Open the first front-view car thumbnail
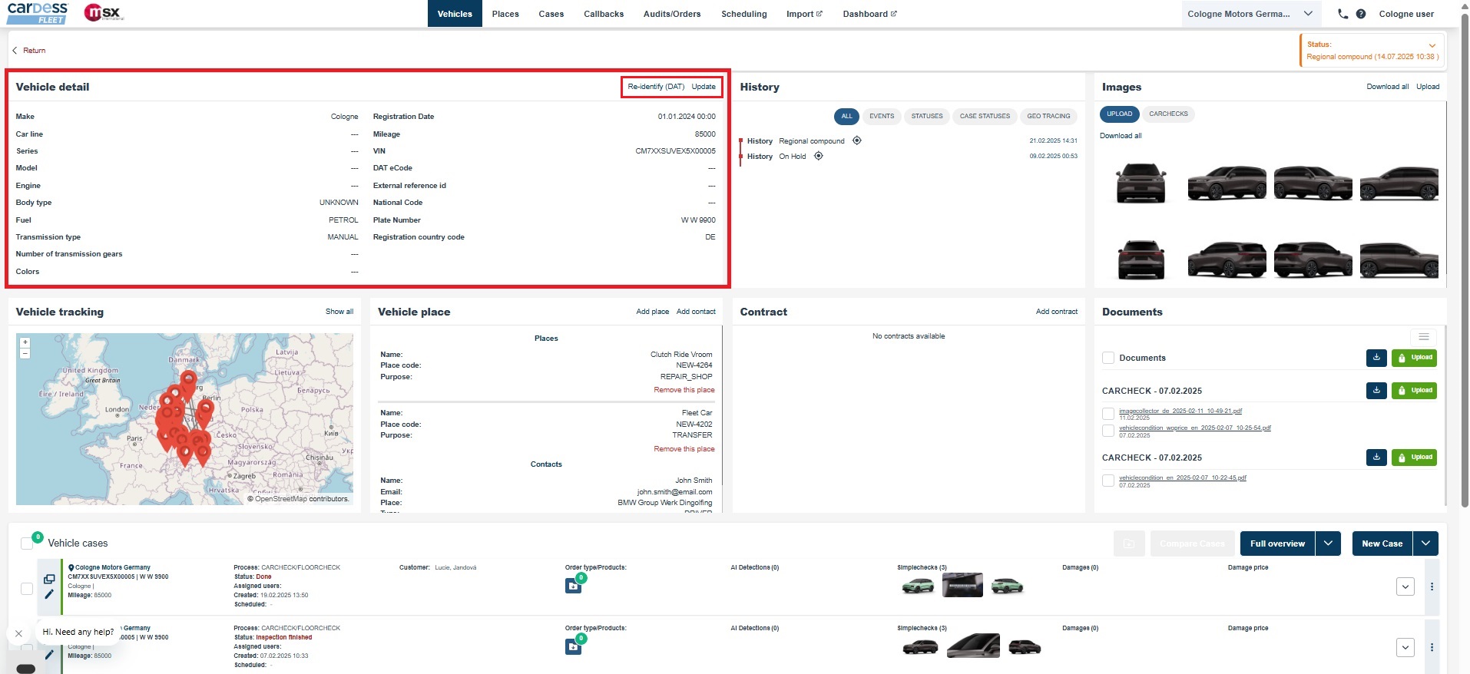Image resolution: width=1470 pixels, height=674 pixels. tap(1141, 183)
